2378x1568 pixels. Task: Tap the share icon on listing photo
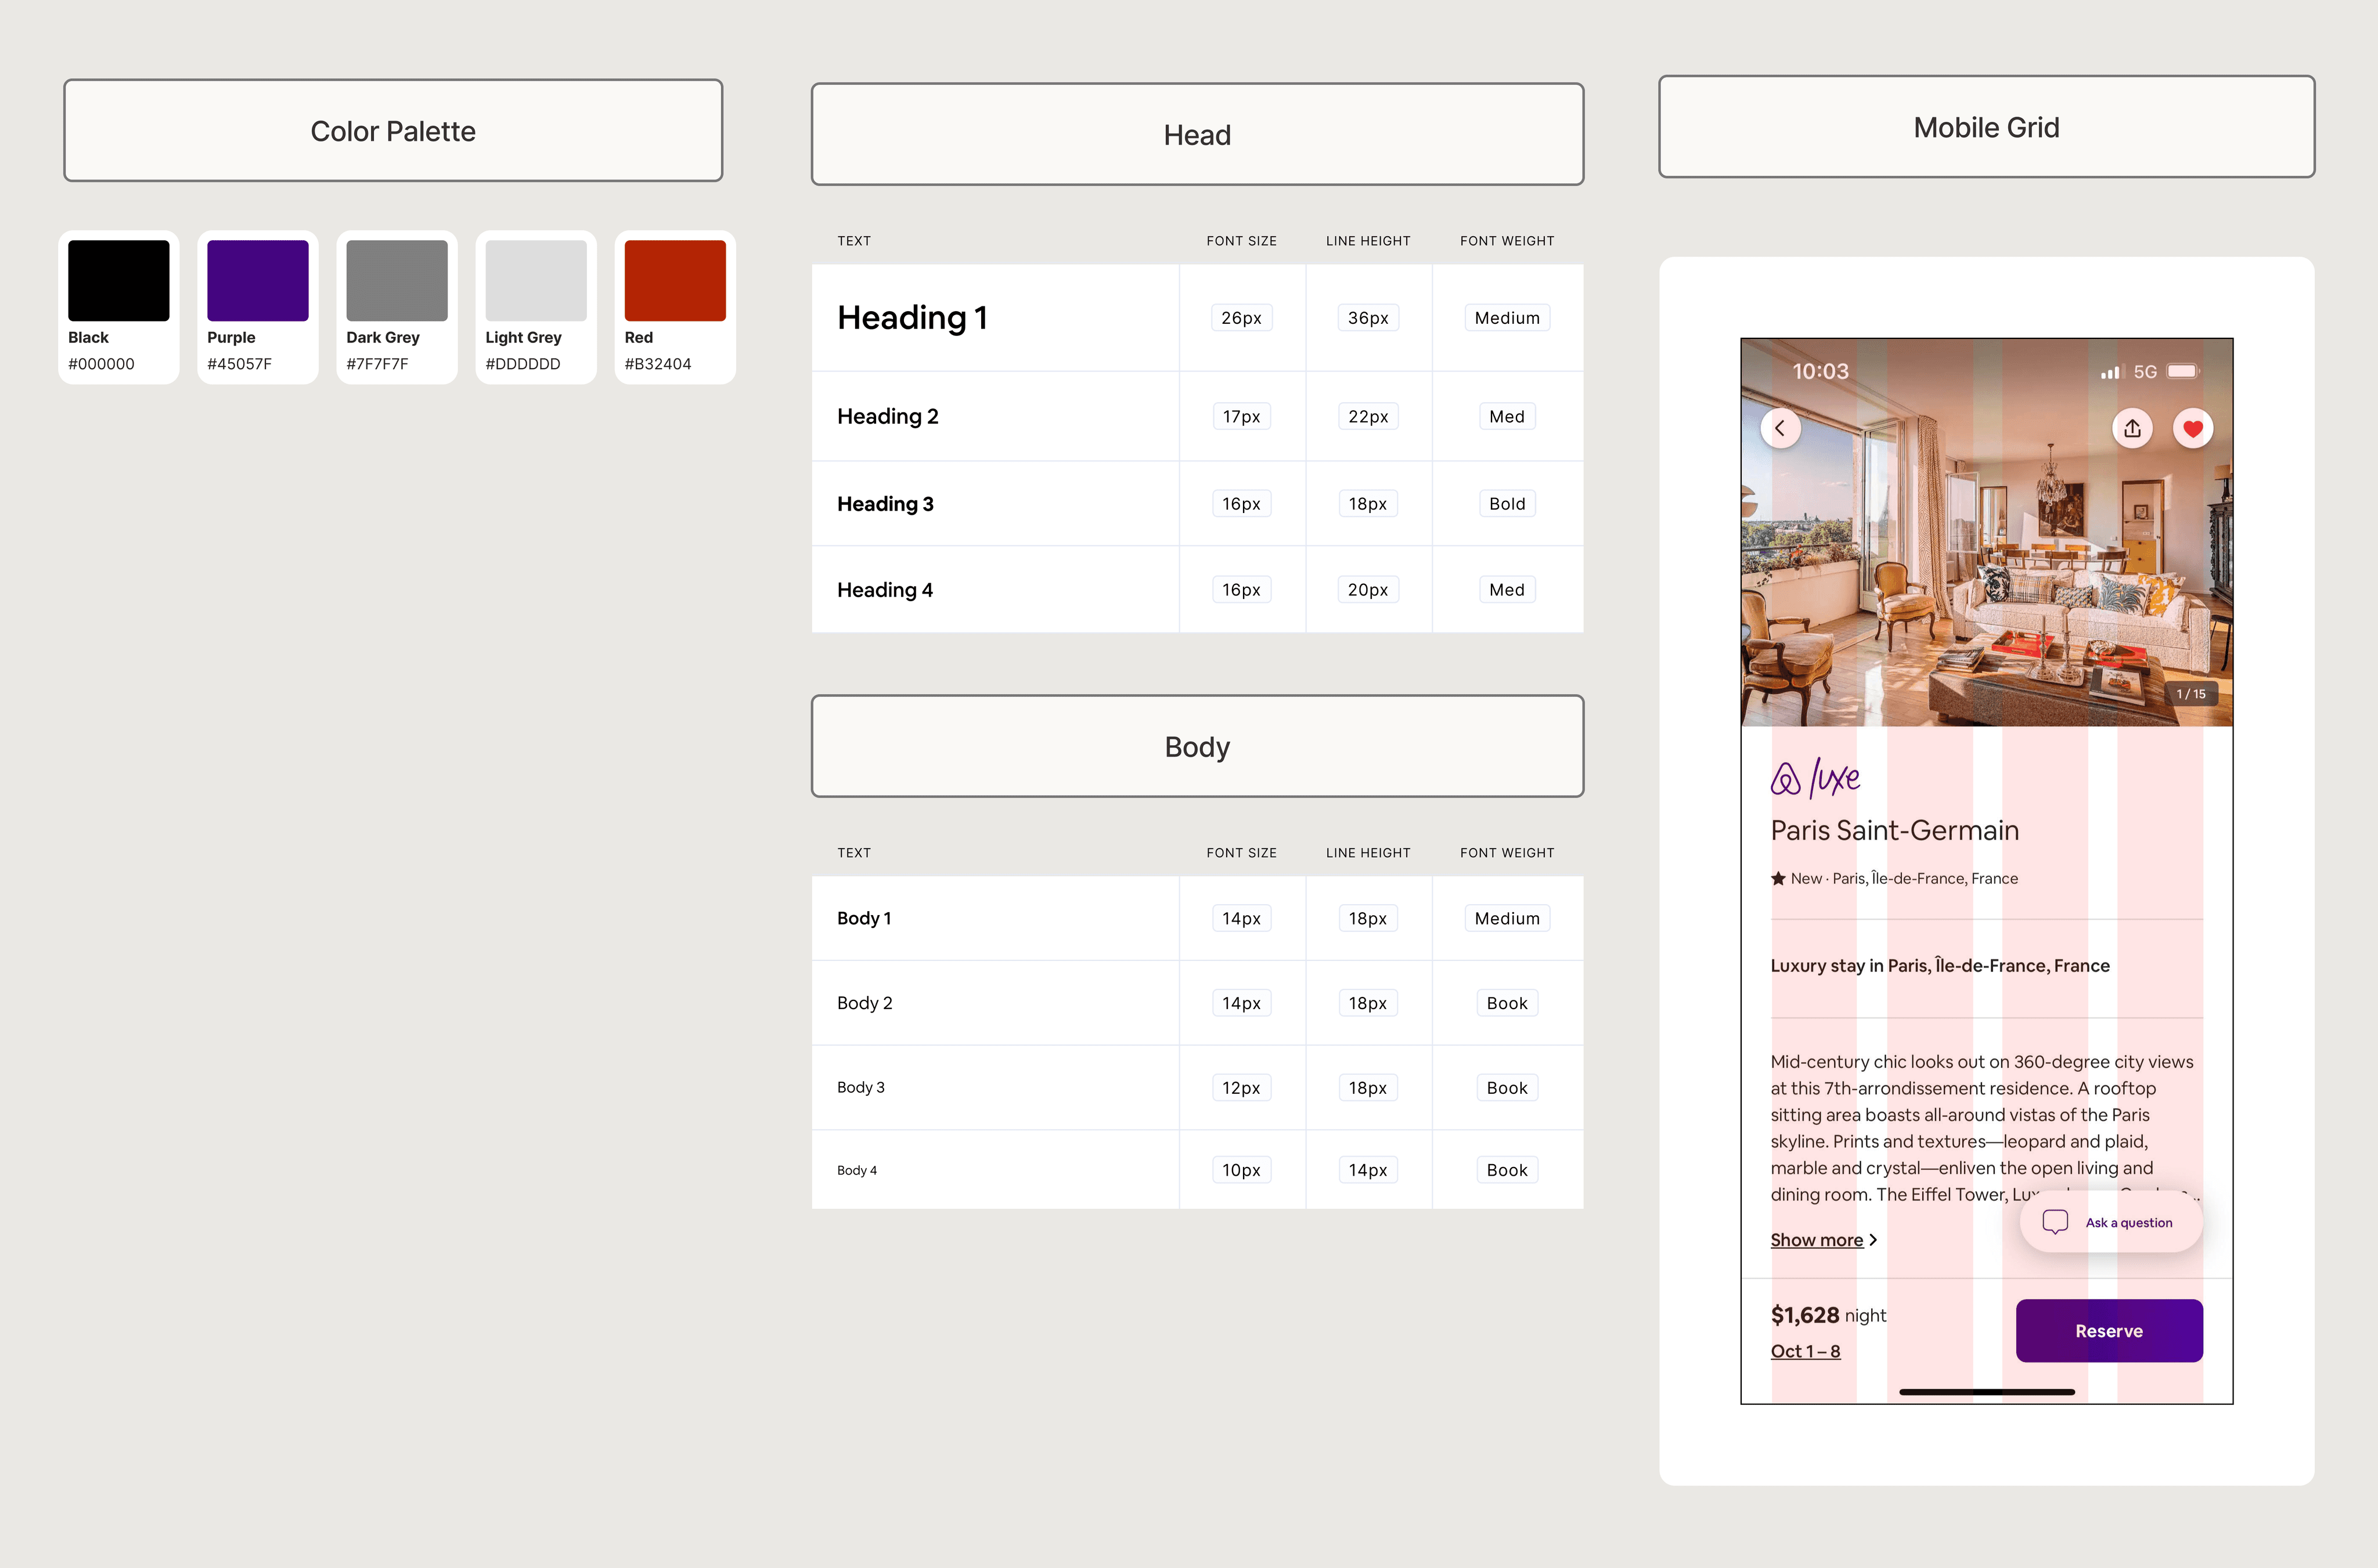point(2132,429)
